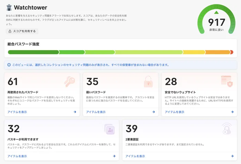
Task: Open アイテムを表示 under 2要素認証
Action: click(x=135, y=156)
